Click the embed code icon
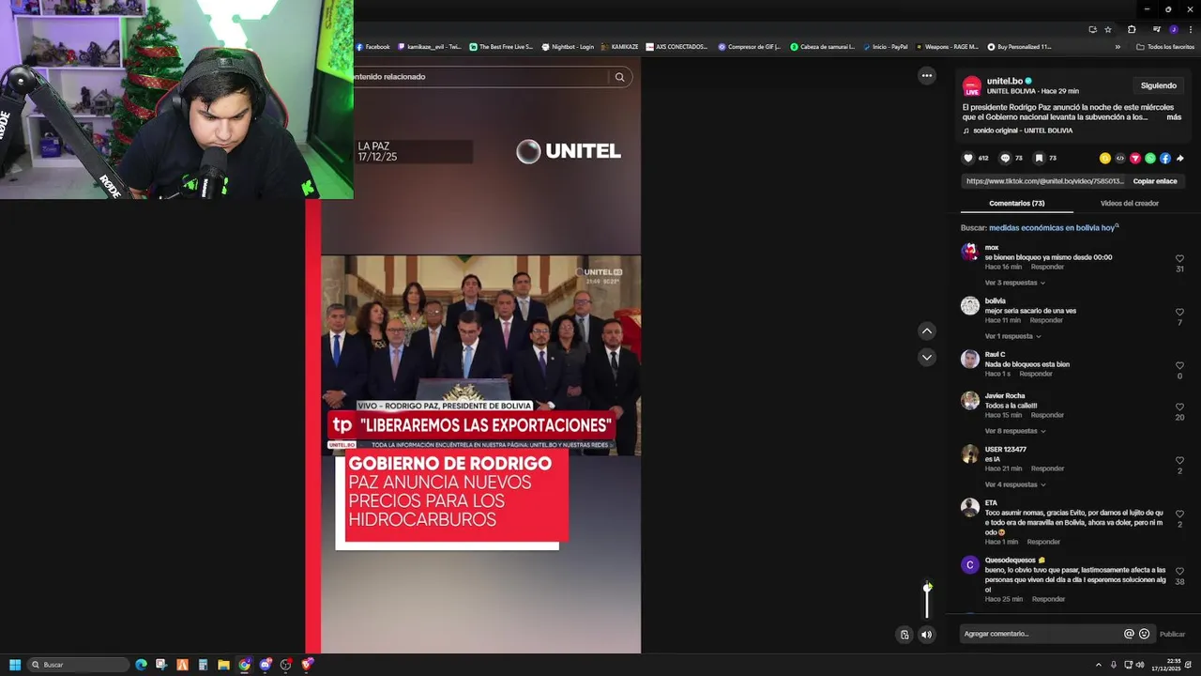 coord(1119,158)
